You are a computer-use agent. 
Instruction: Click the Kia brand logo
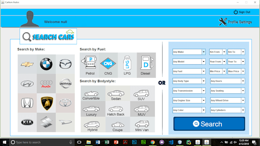(x=27, y=122)
